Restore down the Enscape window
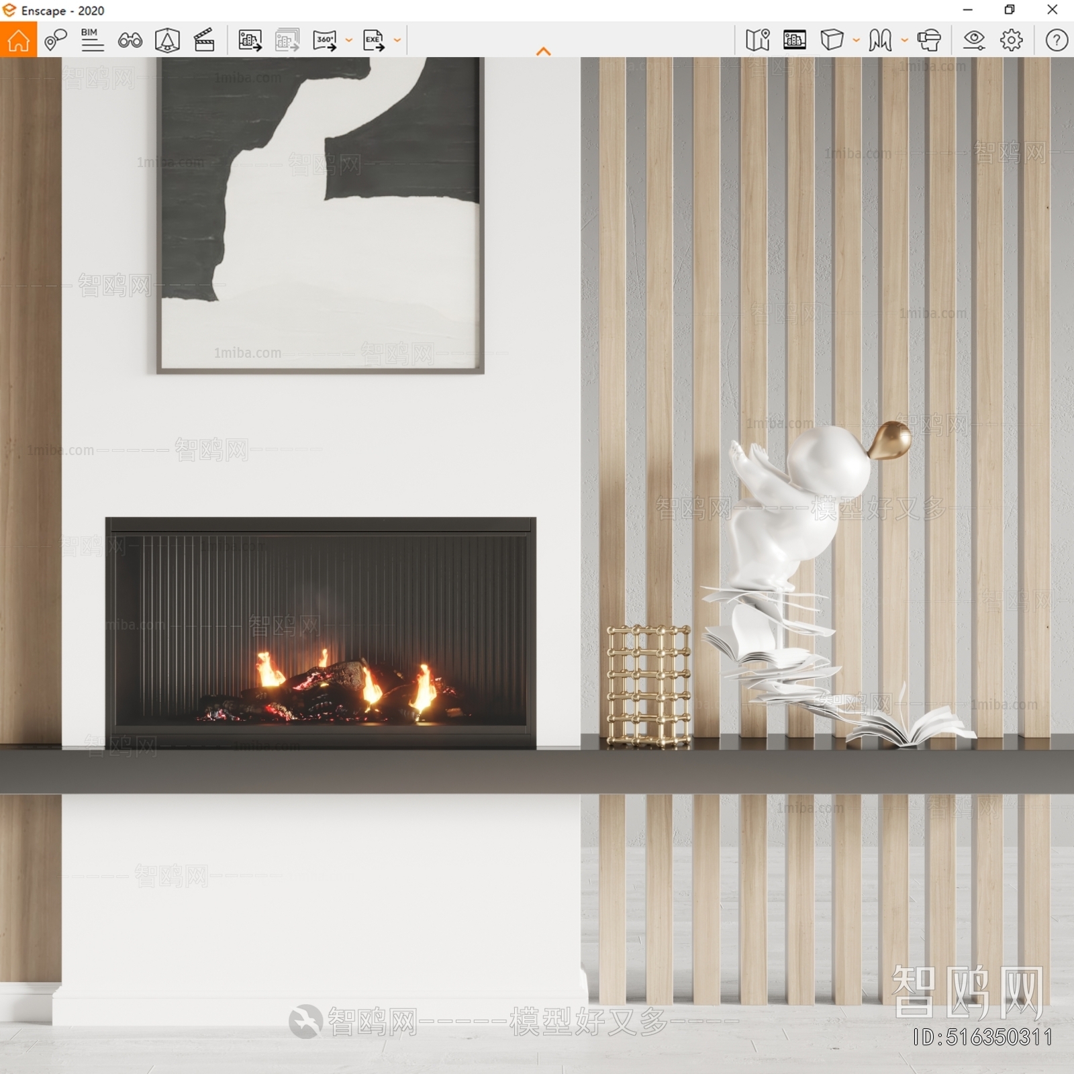 tap(1010, 10)
